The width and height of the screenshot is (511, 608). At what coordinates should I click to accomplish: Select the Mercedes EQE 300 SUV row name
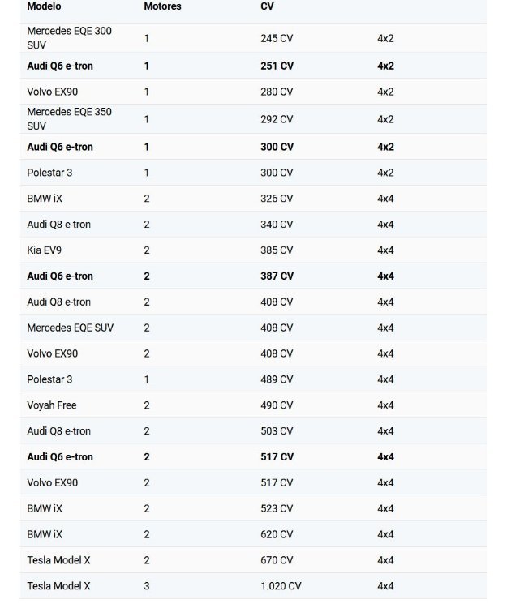pos(69,38)
